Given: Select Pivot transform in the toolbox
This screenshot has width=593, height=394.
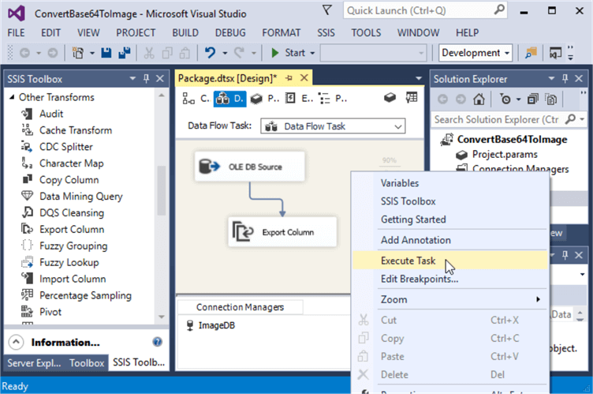Looking at the screenshot, I should (50, 312).
